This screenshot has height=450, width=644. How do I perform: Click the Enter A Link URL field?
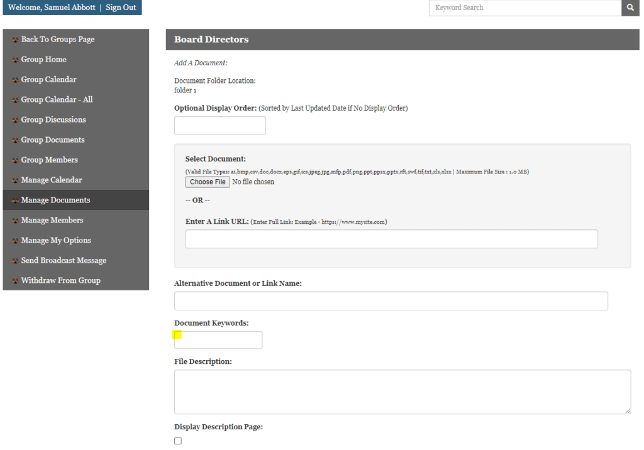tap(391, 239)
